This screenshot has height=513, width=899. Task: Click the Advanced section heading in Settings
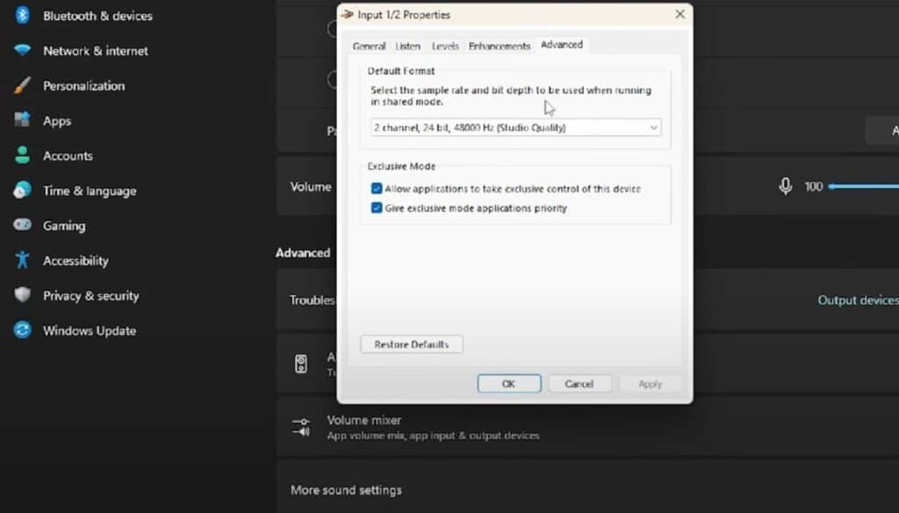click(x=303, y=252)
